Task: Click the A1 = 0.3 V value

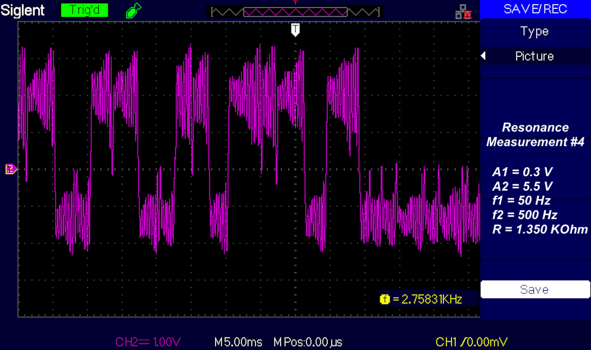Action: (x=523, y=172)
